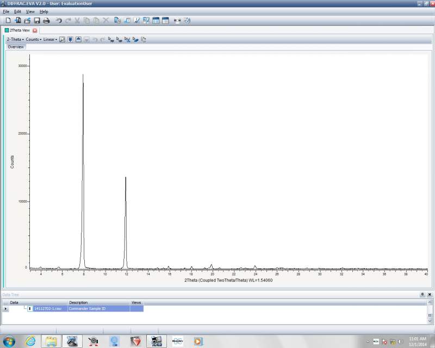Close the Data Tree panel
The width and height of the screenshot is (435, 348).
pyautogui.click(x=430, y=294)
